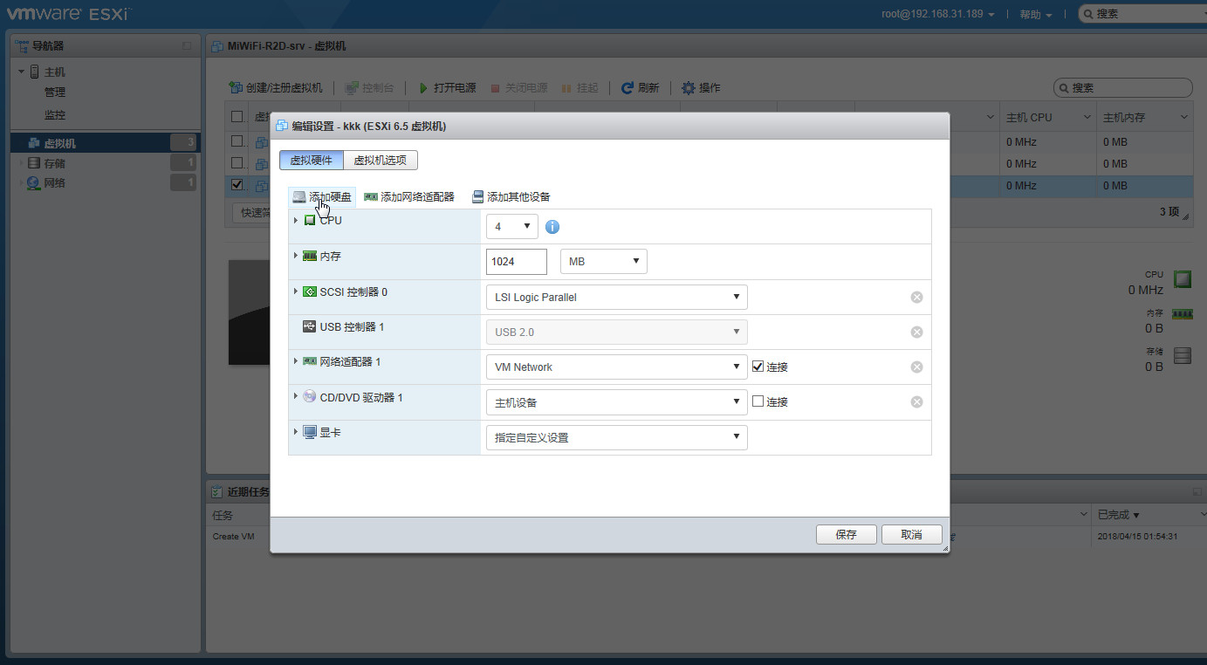Click the Add hard disk icon
The height and width of the screenshot is (665, 1207).
299,197
